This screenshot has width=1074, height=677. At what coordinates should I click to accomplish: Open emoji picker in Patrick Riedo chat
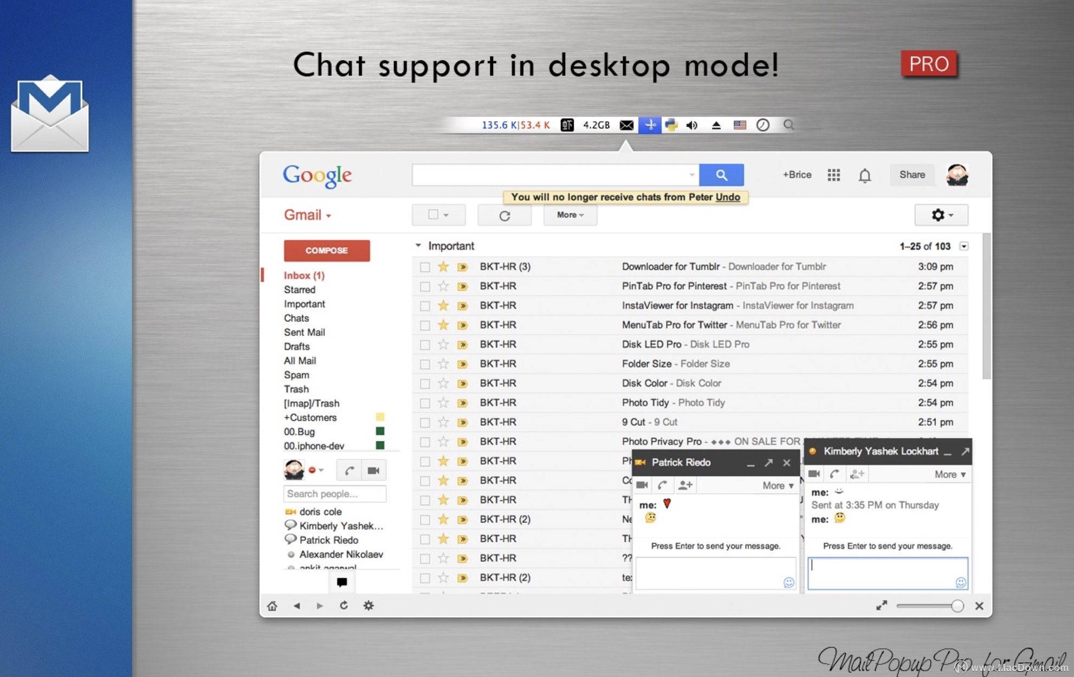(x=788, y=582)
